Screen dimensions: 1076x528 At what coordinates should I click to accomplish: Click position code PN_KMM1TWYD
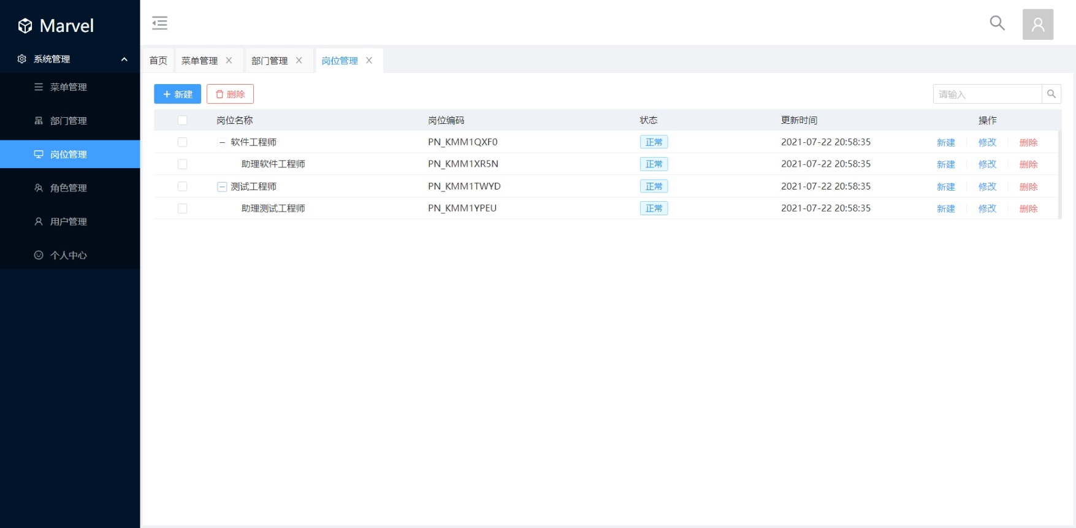point(464,186)
